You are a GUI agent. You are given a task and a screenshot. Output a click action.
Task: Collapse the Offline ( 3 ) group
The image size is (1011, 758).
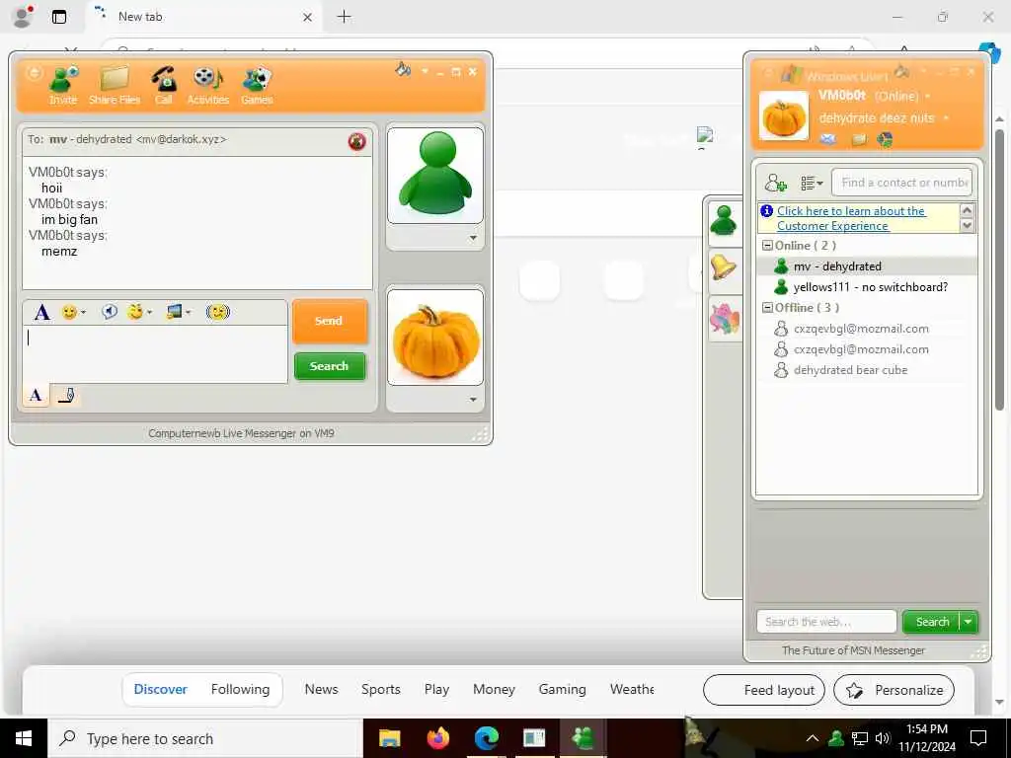coord(767,308)
